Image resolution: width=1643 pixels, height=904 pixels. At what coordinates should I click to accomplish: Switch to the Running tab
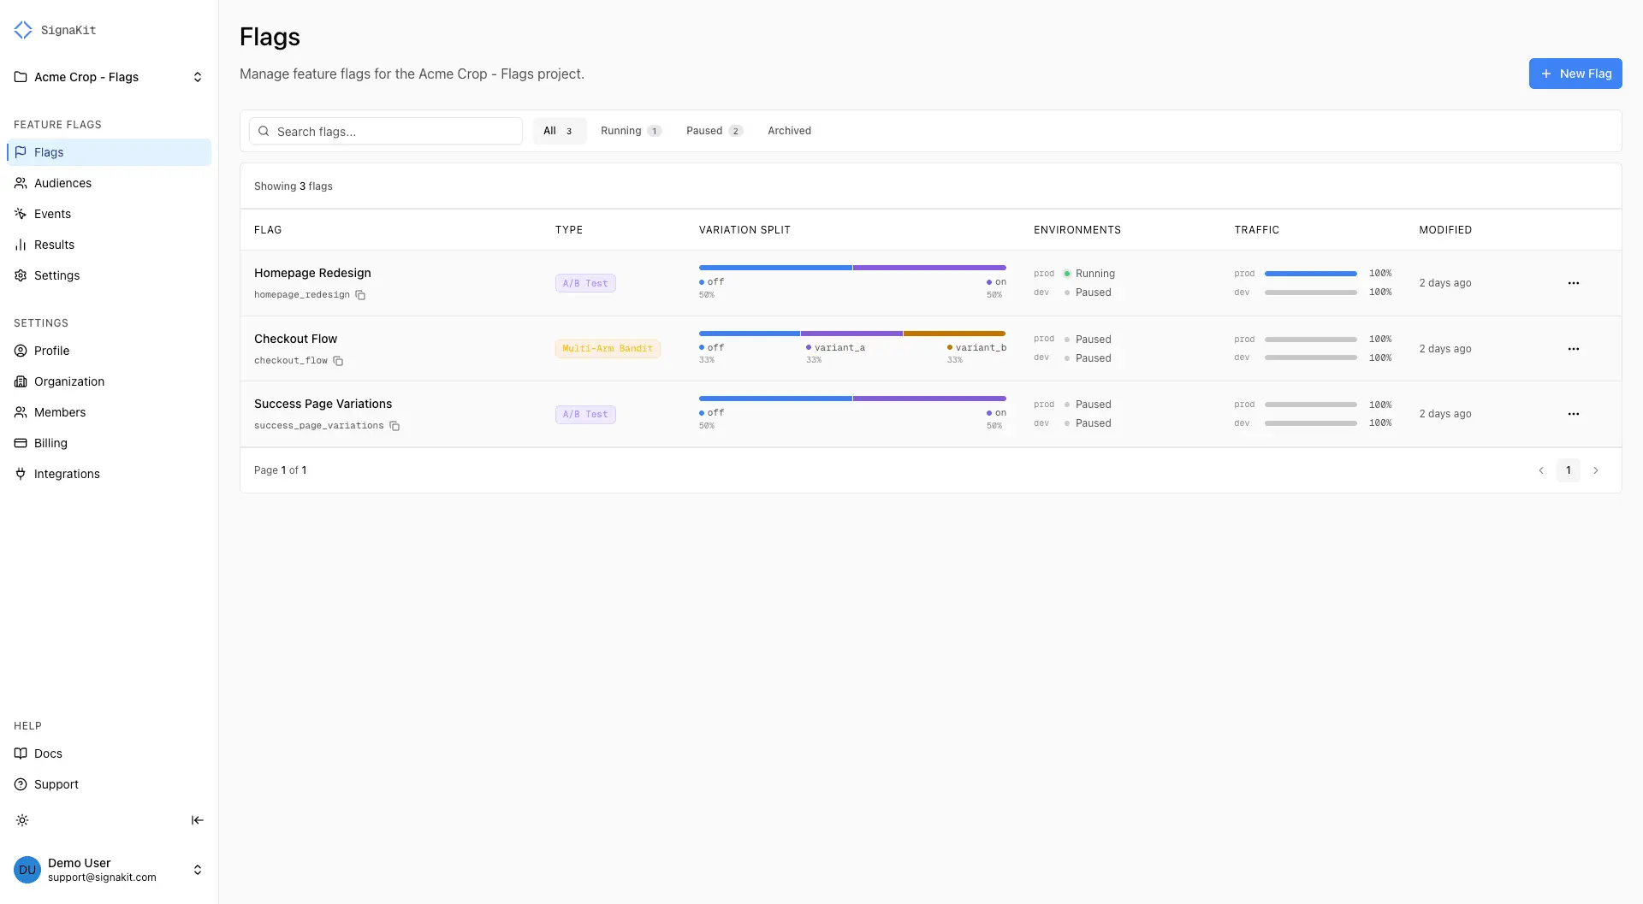[x=631, y=131]
